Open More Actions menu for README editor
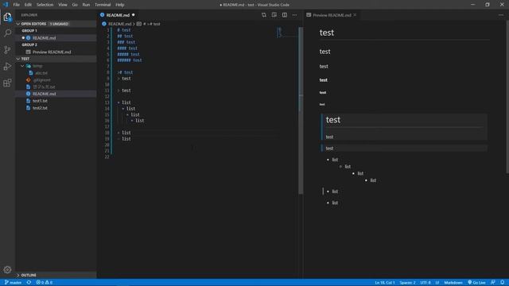 [x=295, y=15]
